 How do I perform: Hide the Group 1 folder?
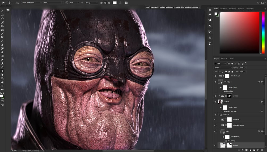[x=215, y=115]
